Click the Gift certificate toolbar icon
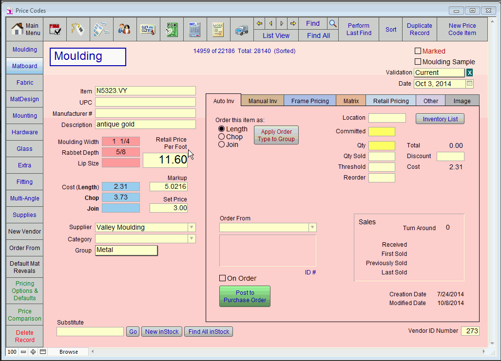The width and height of the screenshot is (501, 361). (148, 29)
